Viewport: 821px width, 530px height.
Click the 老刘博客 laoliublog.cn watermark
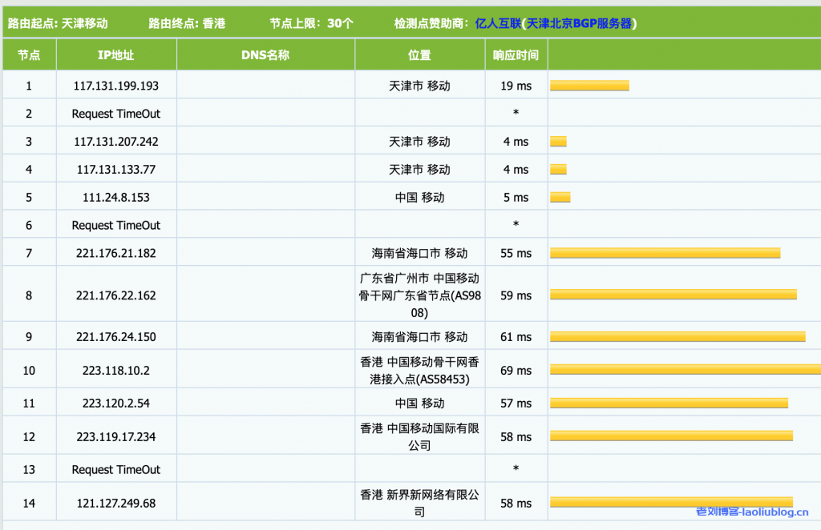tap(752, 512)
